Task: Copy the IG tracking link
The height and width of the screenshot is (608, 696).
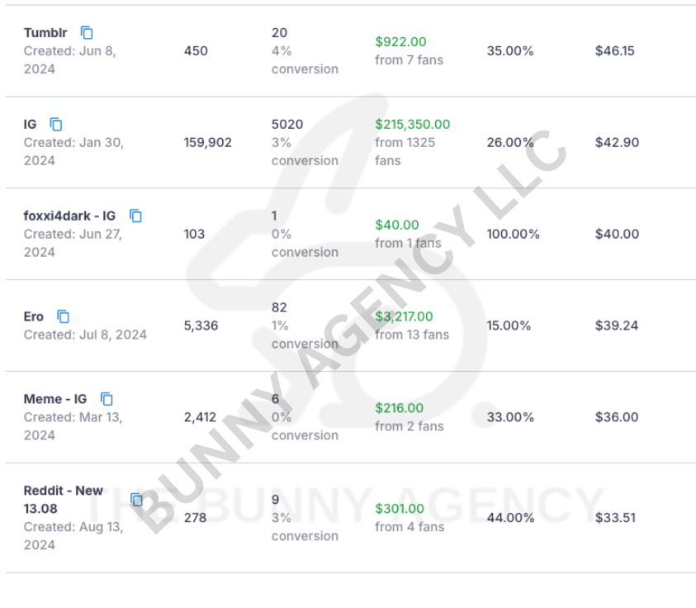Action: (56, 125)
